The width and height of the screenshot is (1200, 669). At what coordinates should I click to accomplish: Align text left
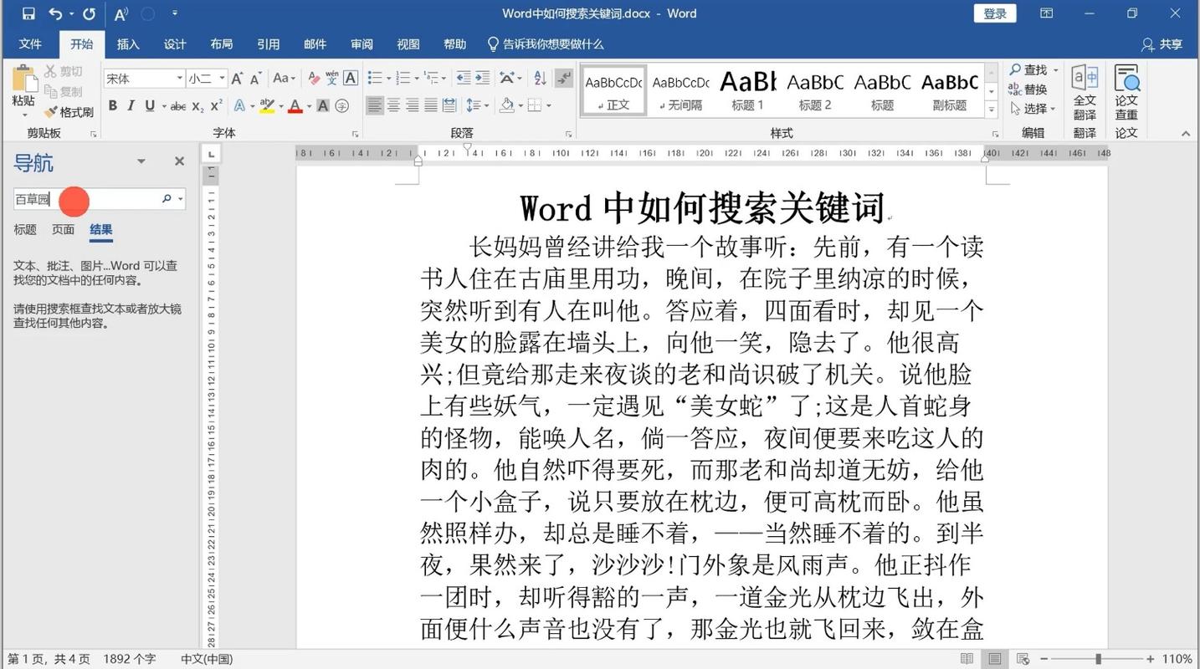(x=375, y=105)
